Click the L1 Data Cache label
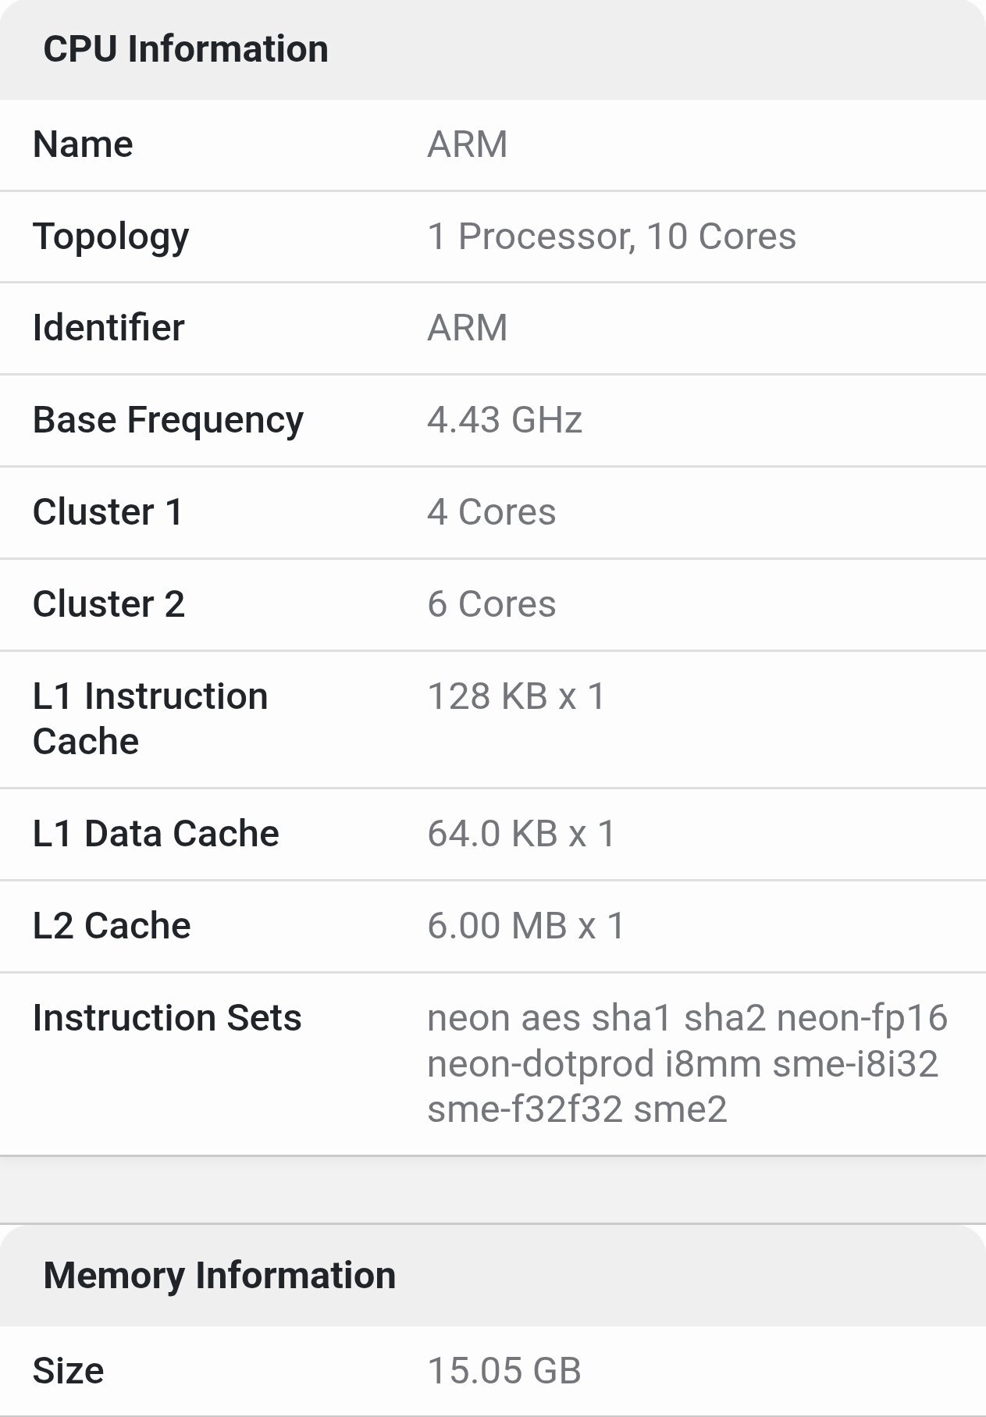 pyautogui.click(x=155, y=834)
